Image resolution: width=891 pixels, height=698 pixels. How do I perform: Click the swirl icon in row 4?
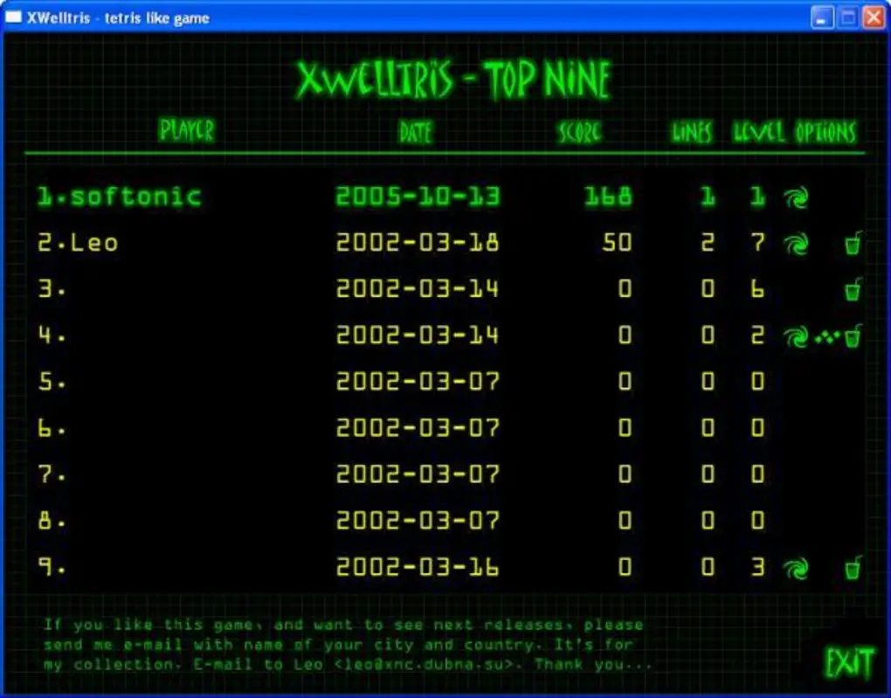(x=796, y=336)
